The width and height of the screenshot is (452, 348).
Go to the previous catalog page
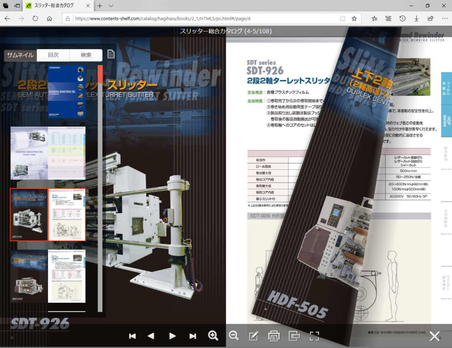tap(151, 336)
